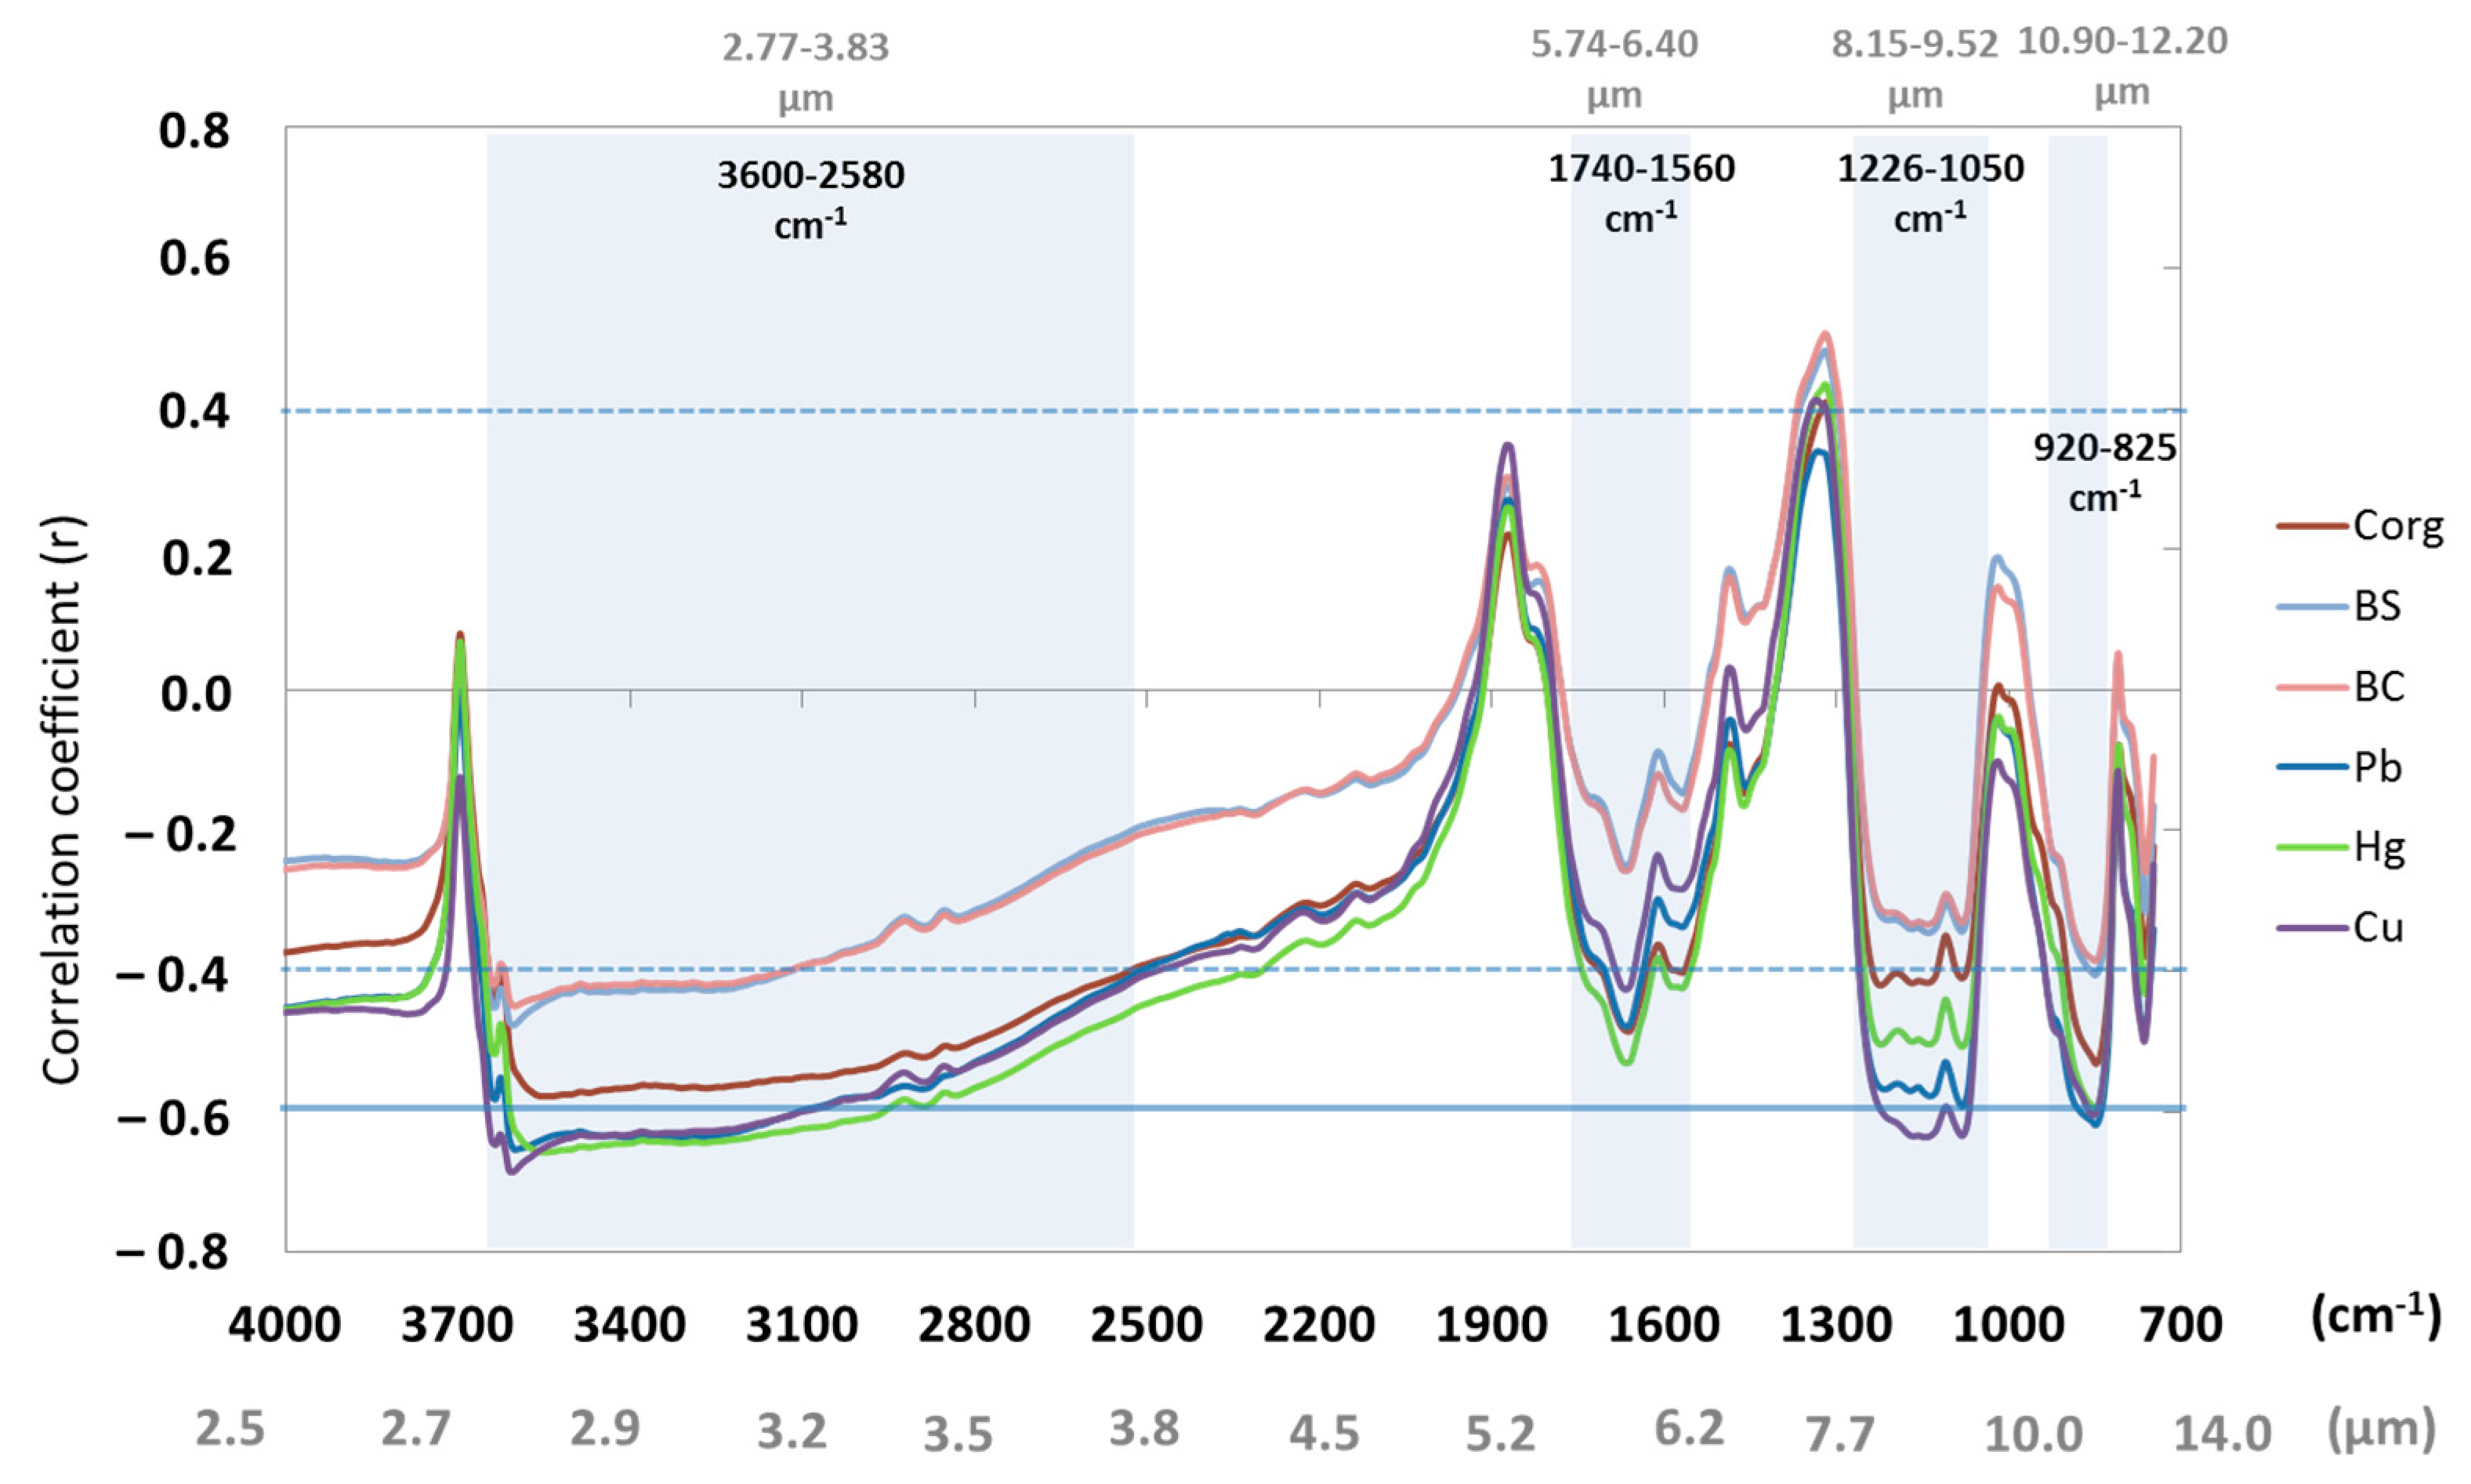The width and height of the screenshot is (2471, 1484).
Task: Click the green Hg legend line swatch
Action: click(2312, 848)
